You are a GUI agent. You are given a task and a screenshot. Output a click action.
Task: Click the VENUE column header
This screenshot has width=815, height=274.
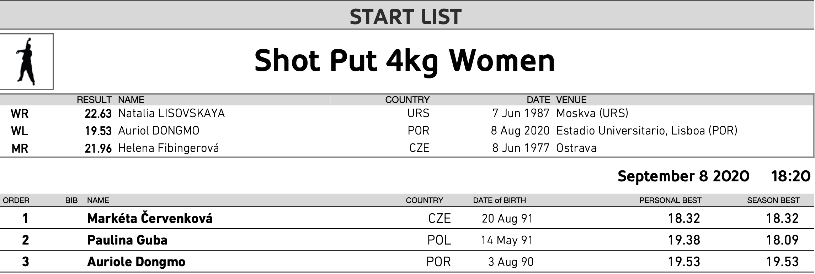(571, 100)
